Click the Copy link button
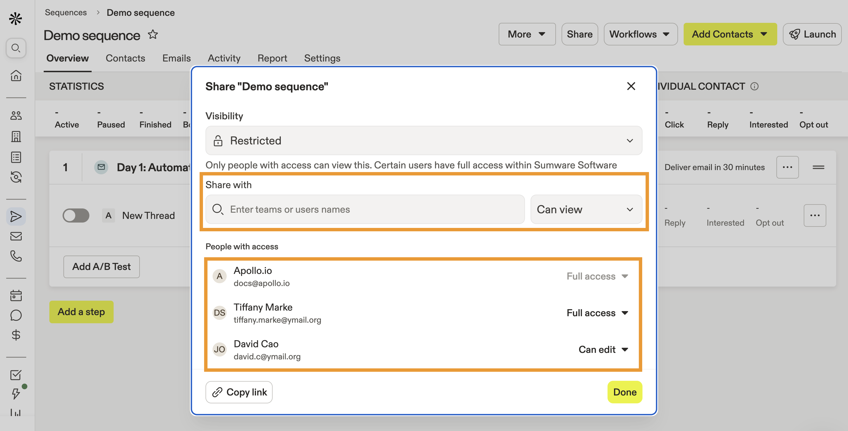Viewport: 848px width, 431px height. click(239, 392)
